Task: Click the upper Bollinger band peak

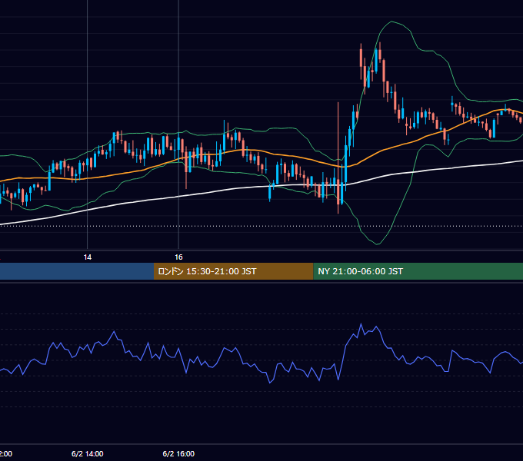Action: (391, 22)
